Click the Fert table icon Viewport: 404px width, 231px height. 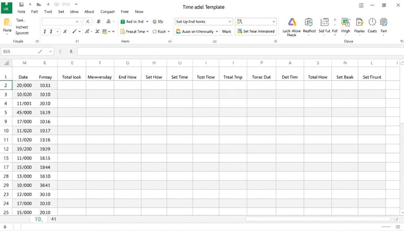[383, 22]
